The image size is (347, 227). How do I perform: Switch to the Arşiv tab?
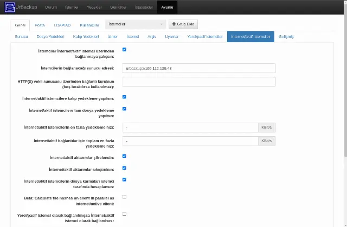click(x=152, y=37)
